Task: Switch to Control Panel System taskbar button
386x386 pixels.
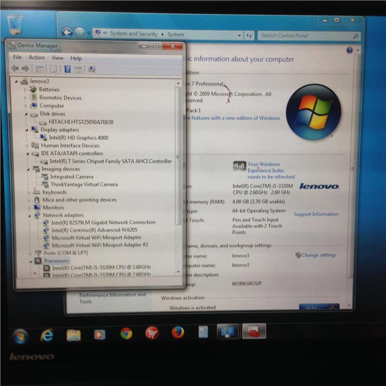Action: coord(227,331)
